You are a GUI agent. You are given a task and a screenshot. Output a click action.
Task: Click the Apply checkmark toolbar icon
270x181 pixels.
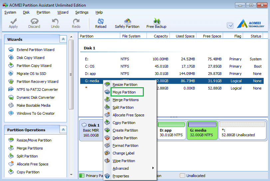pos(13,21)
